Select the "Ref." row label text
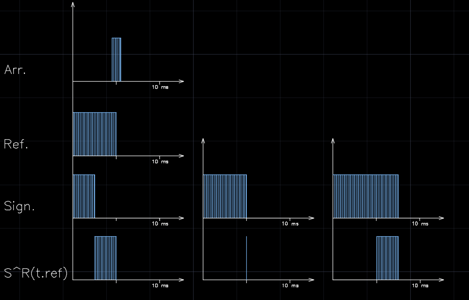This screenshot has height=300, width=469. click(x=16, y=144)
